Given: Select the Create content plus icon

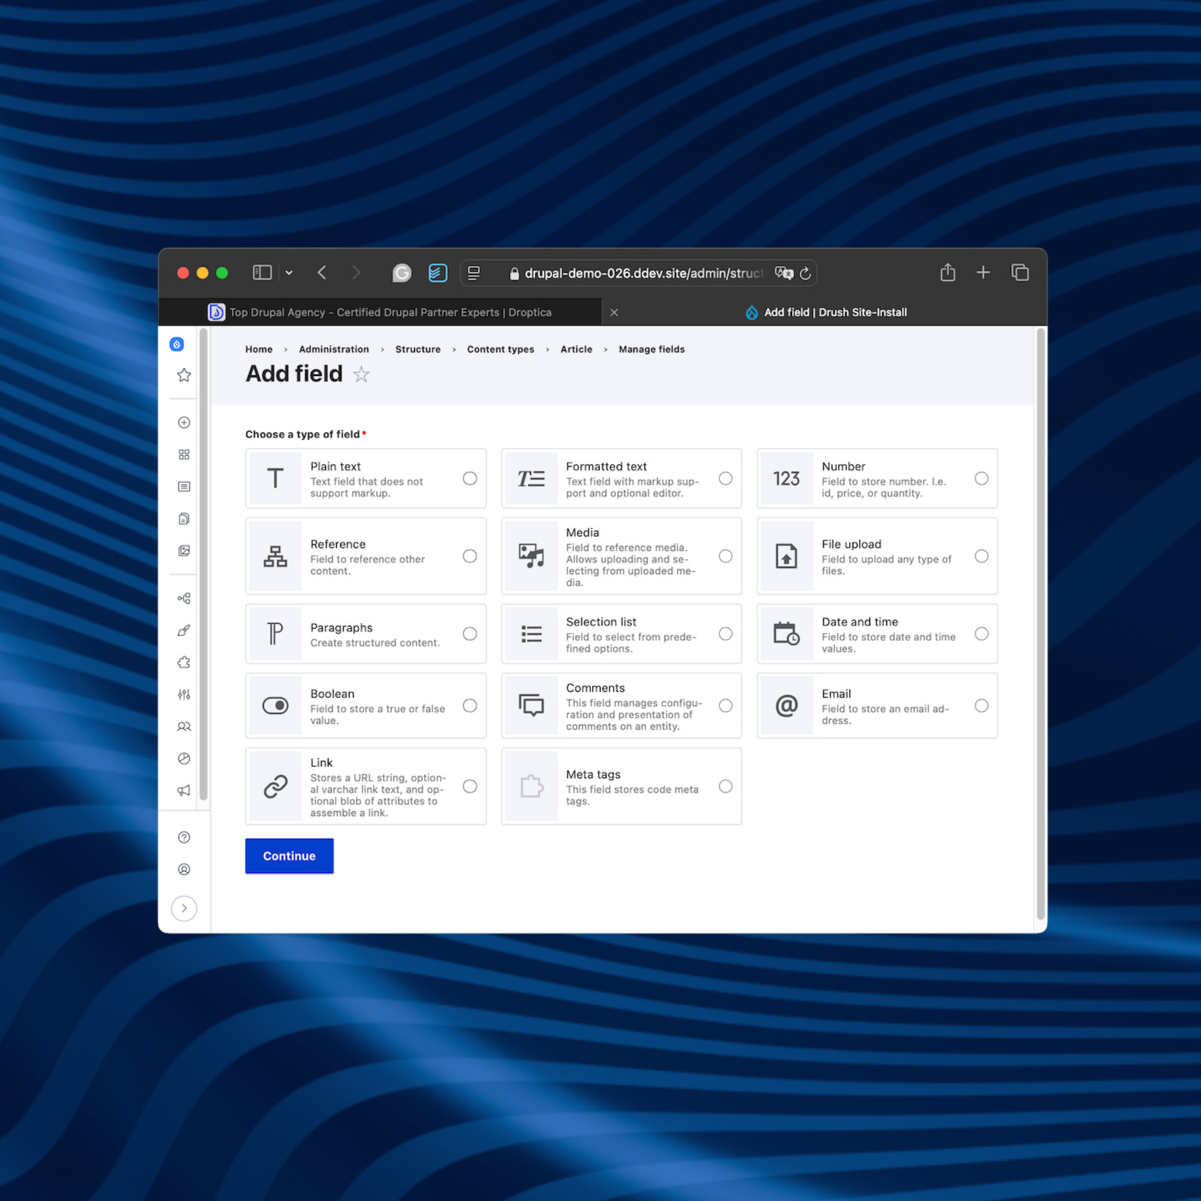Looking at the screenshot, I should [x=183, y=422].
